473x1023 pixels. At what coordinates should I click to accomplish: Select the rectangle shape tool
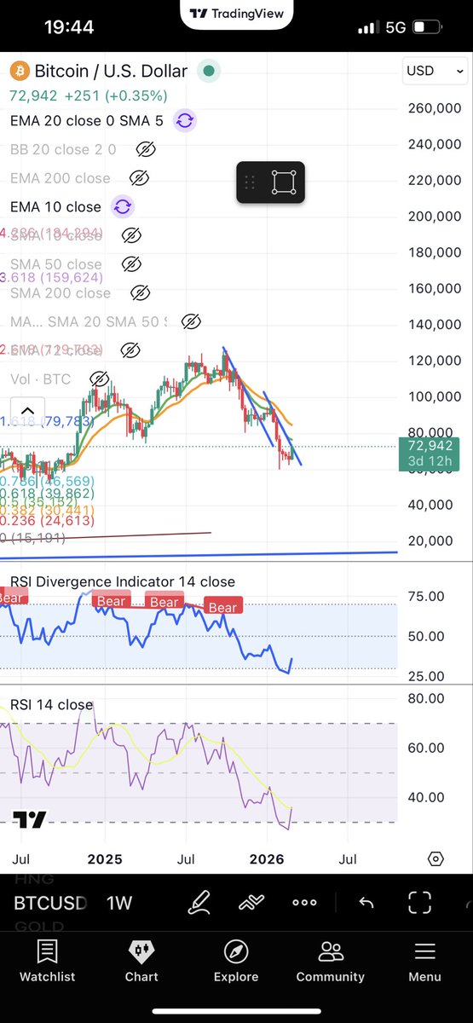[x=284, y=182]
